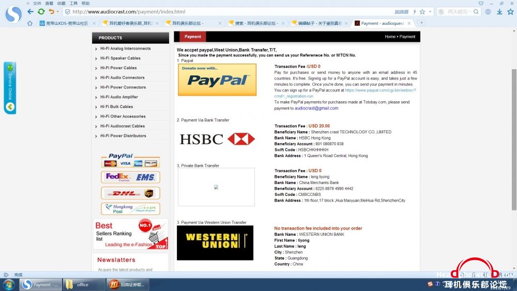Close the Payment - audioquest tab
Screen dimensions: 517x291
click(409, 23)
